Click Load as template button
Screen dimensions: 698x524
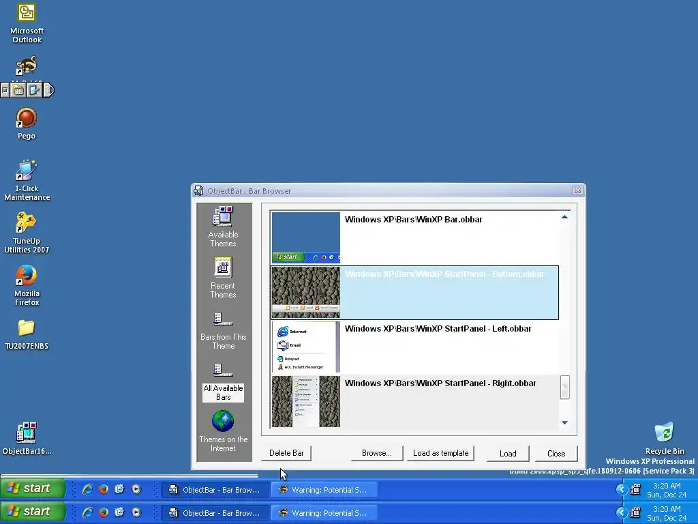pos(441,453)
